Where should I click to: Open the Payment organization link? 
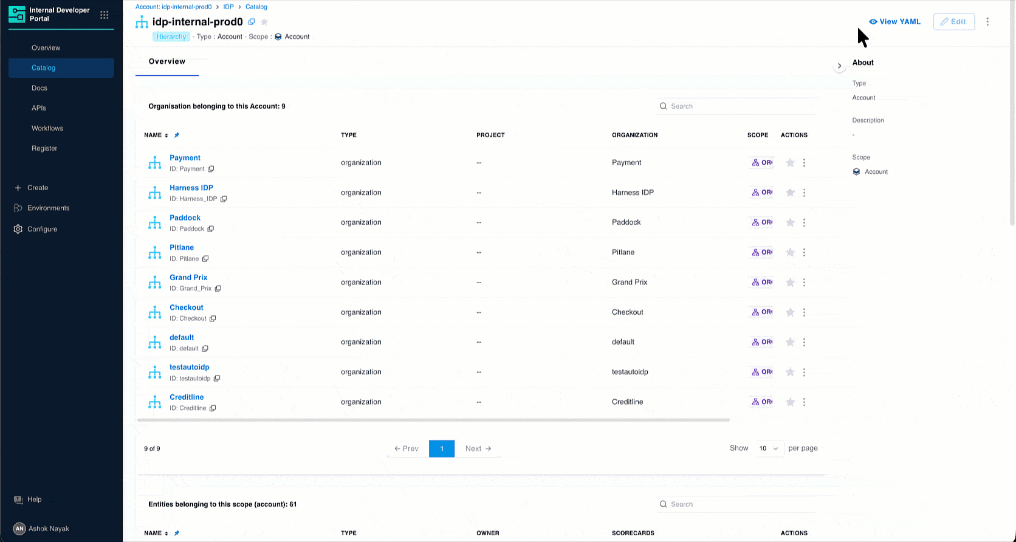pyautogui.click(x=185, y=158)
